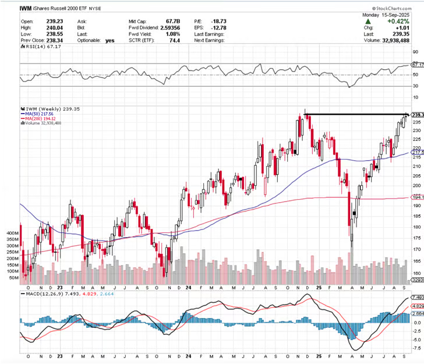Click the P/E value -18.73
This screenshot has height=364, width=424.
[x=218, y=22]
